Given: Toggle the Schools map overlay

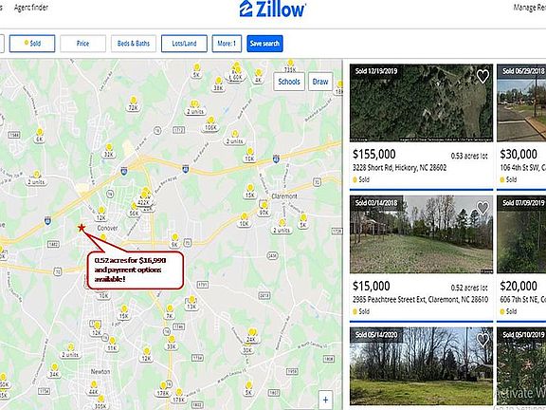Looking at the screenshot, I should 289,82.
